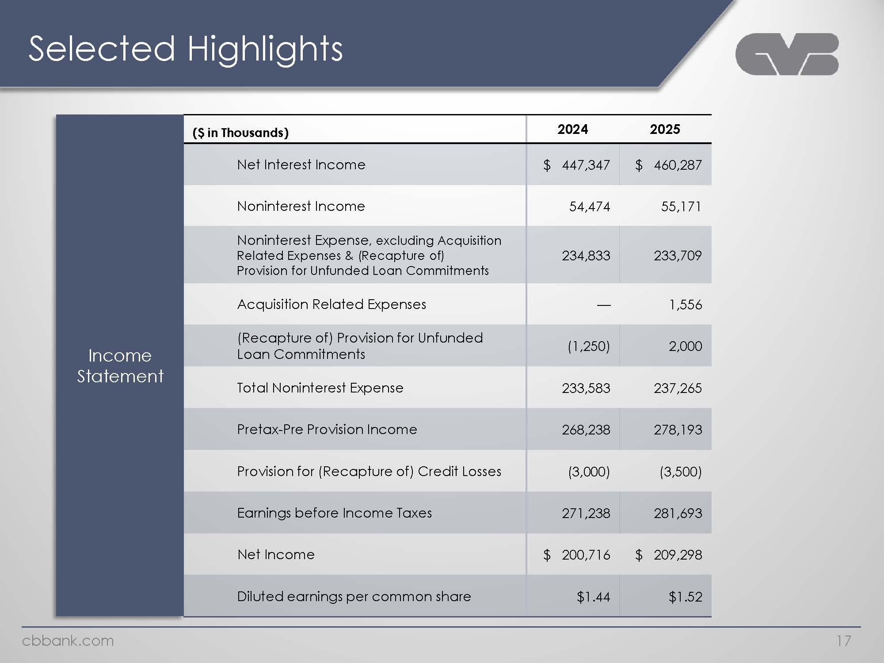This screenshot has width=884, height=663.
Task: Click the ($ in Thousands) header text
Action: point(240,133)
